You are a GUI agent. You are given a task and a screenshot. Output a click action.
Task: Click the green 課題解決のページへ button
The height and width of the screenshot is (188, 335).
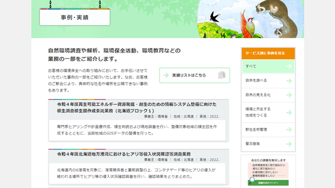pos(268,183)
